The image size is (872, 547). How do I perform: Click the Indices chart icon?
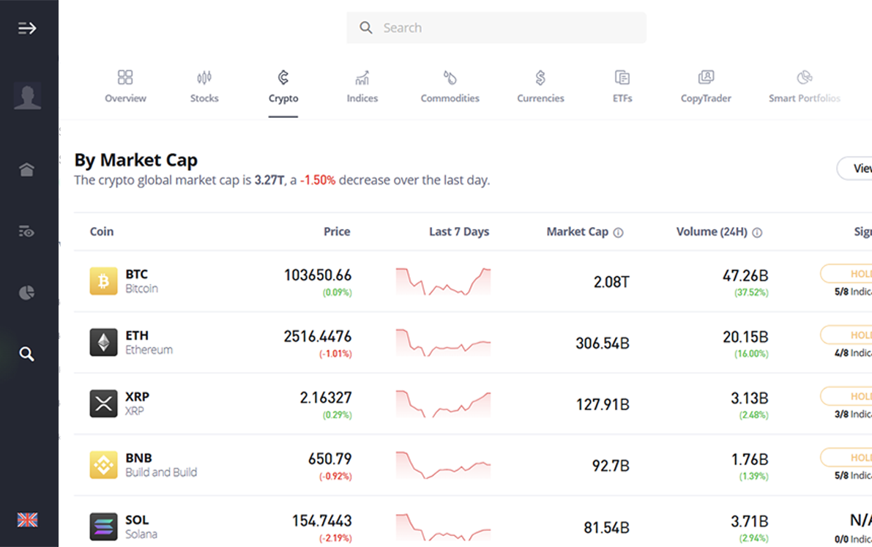click(362, 78)
